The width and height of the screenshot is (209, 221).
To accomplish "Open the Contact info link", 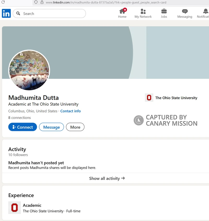I will pyautogui.click(x=71, y=111).
